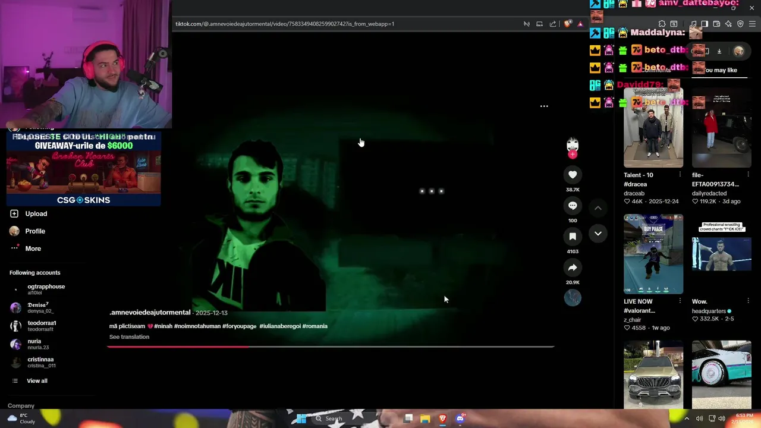Switch to the You may like tab

pyautogui.click(x=721, y=70)
